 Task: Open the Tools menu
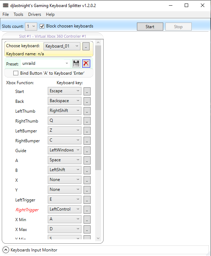click(x=18, y=14)
